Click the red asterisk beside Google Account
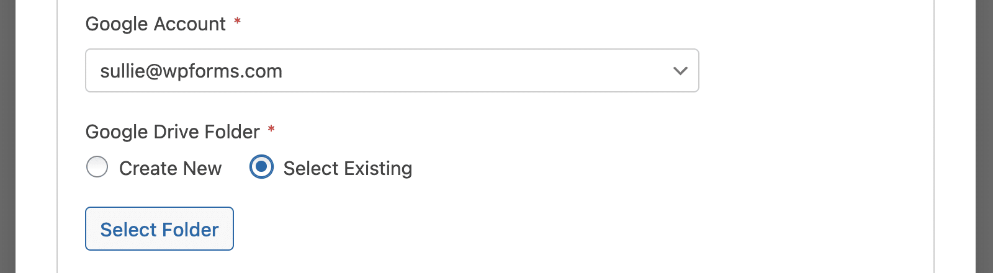This screenshot has height=273, width=993. [x=237, y=22]
